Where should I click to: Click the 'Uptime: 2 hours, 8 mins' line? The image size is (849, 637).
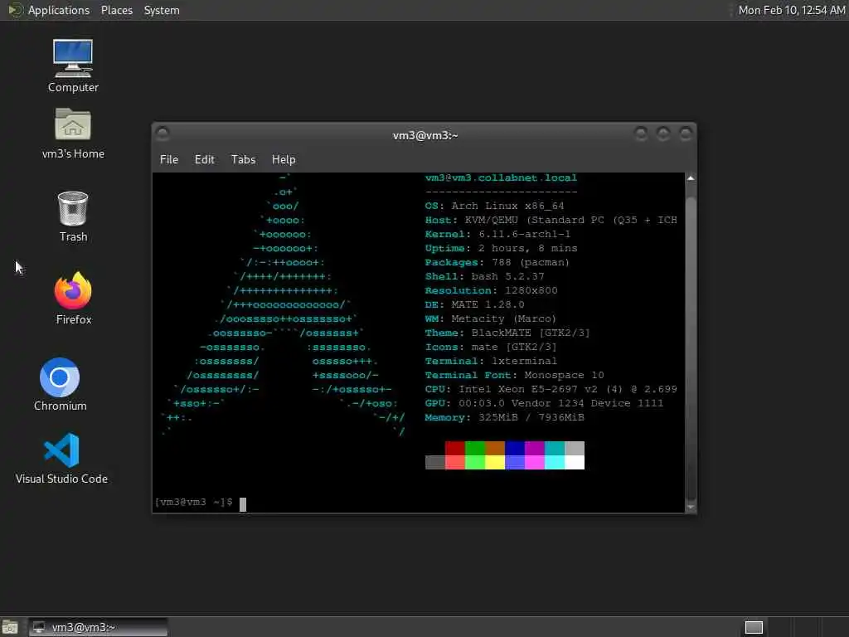(x=501, y=248)
